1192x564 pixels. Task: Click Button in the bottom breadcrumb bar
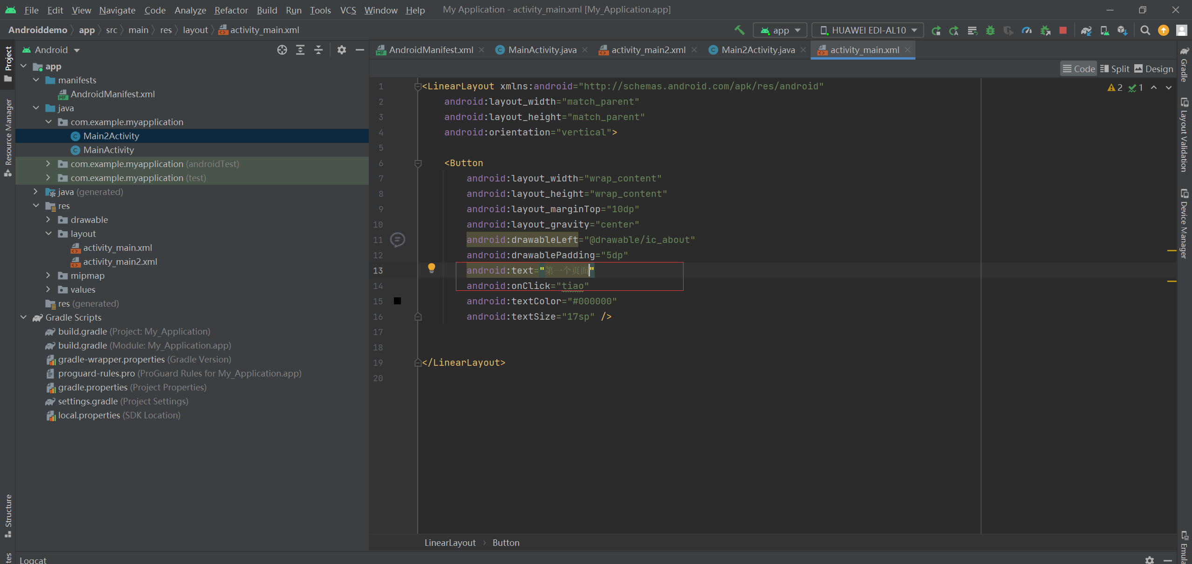click(x=506, y=543)
